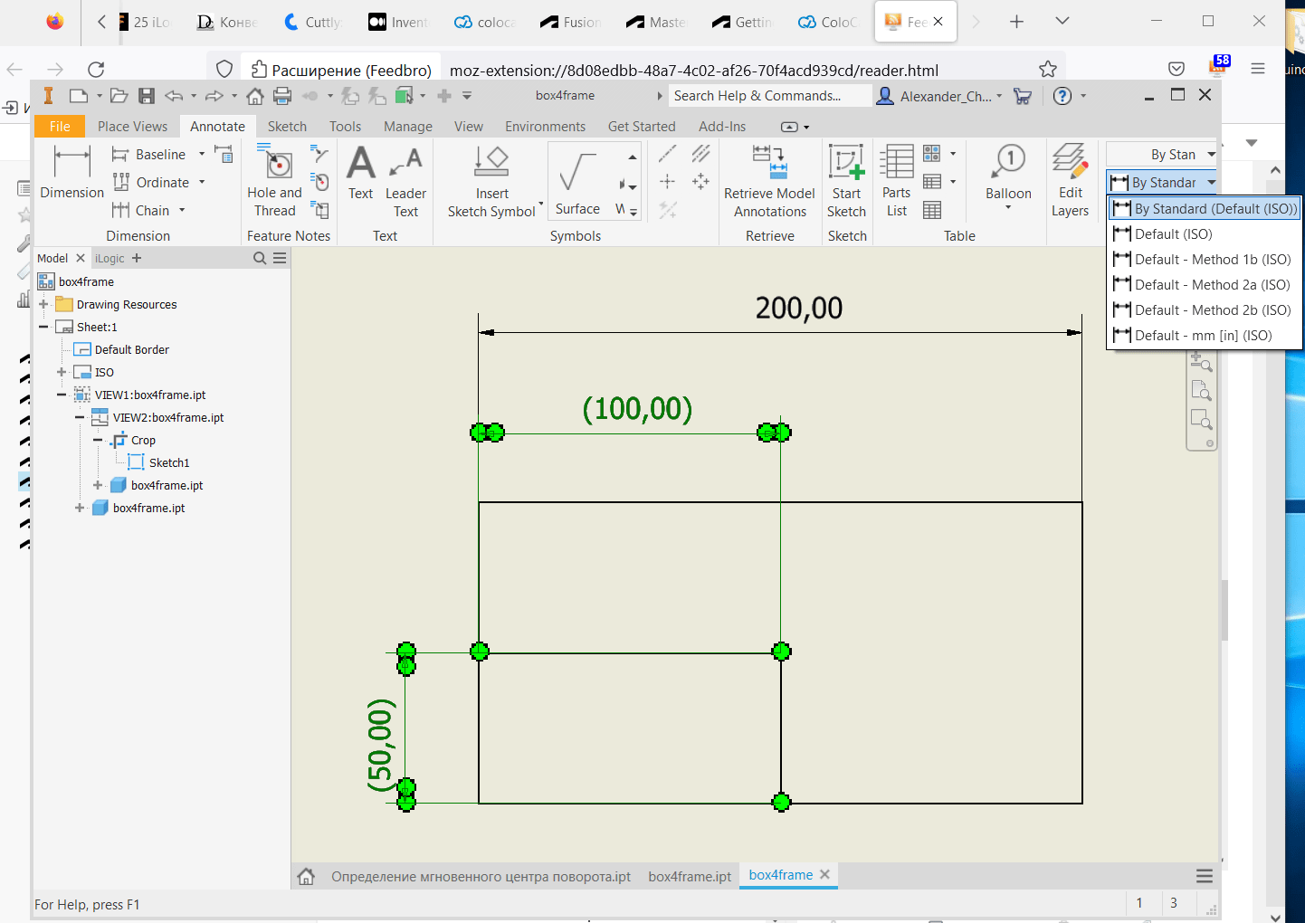The width and height of the screenshot is (1305, 923).
Task: Select the Leader Text tool
Action: coord(405,182)
